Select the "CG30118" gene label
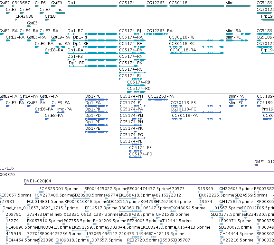Screen dimensions: 274x245 pyautogui.click(x=178, y=3)
